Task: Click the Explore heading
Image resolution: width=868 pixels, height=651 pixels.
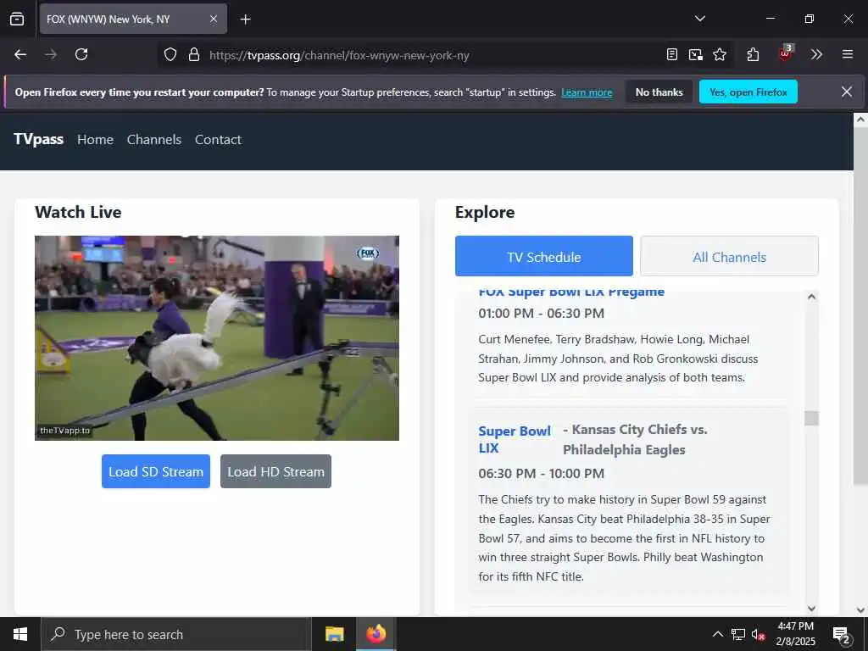Action: [x=485, y=213]
